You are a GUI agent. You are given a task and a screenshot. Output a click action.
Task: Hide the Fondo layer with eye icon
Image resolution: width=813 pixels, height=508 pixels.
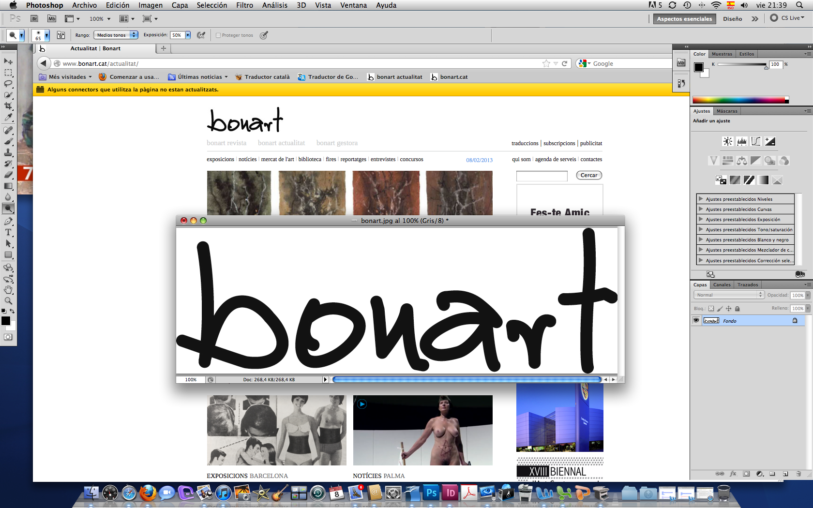pyautogui.click(x=696, y=320)
